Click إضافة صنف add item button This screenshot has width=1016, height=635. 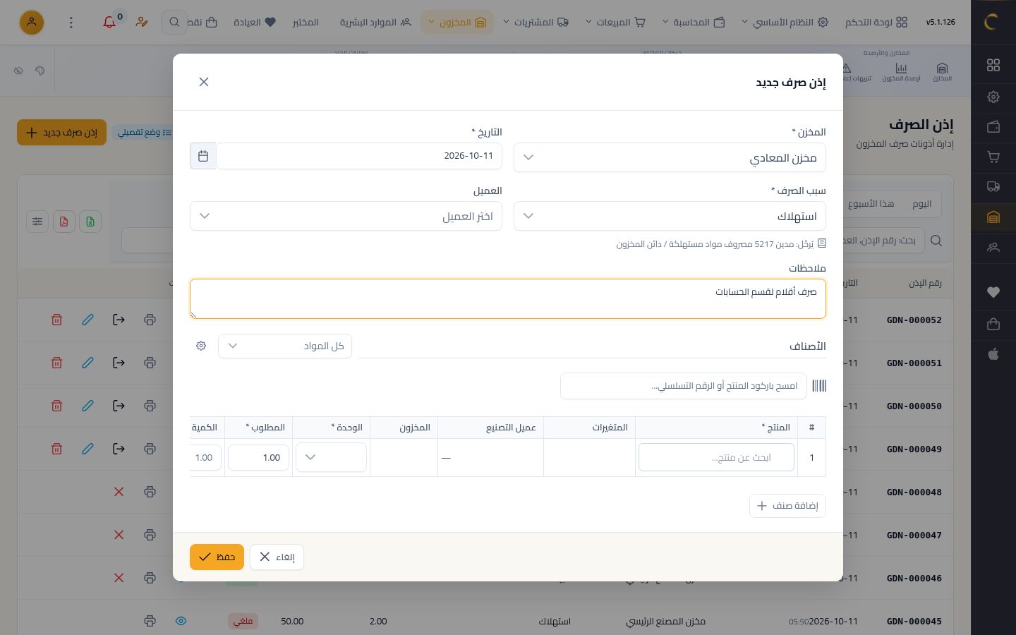(x=787, y=505)
